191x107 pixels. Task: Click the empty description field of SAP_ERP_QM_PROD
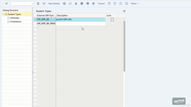tap(81, 23)
